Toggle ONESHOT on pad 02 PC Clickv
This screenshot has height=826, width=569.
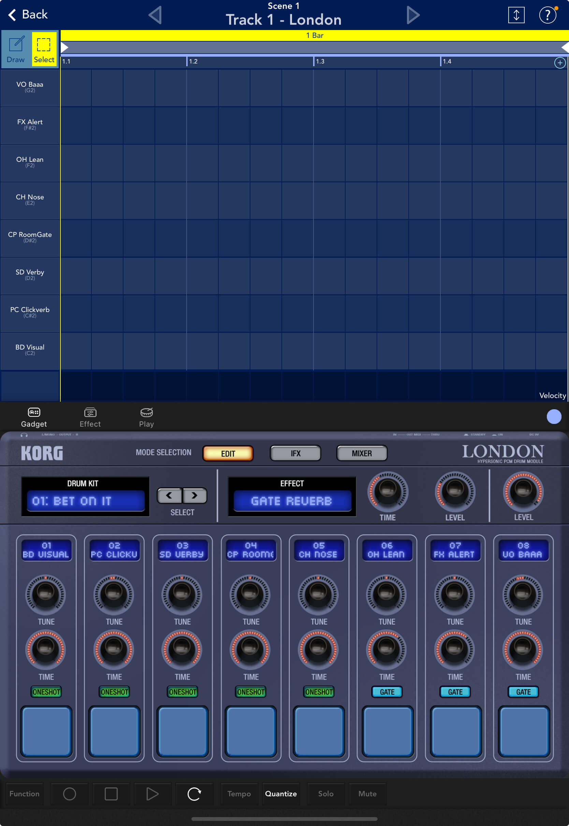click(114, 692)
